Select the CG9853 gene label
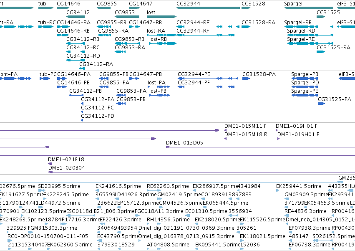The image size is (355, 251). [125, 12]
